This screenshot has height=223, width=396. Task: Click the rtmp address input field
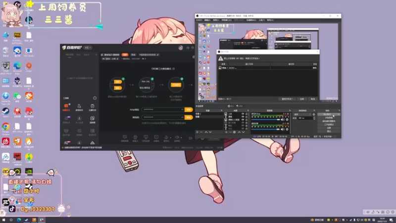[163, 110]
